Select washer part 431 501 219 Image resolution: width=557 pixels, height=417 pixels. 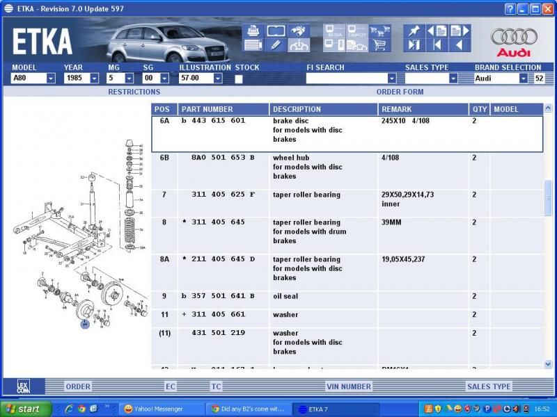coord(218,333)
